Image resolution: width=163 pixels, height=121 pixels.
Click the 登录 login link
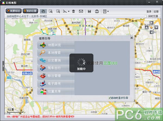pos(149,12)
